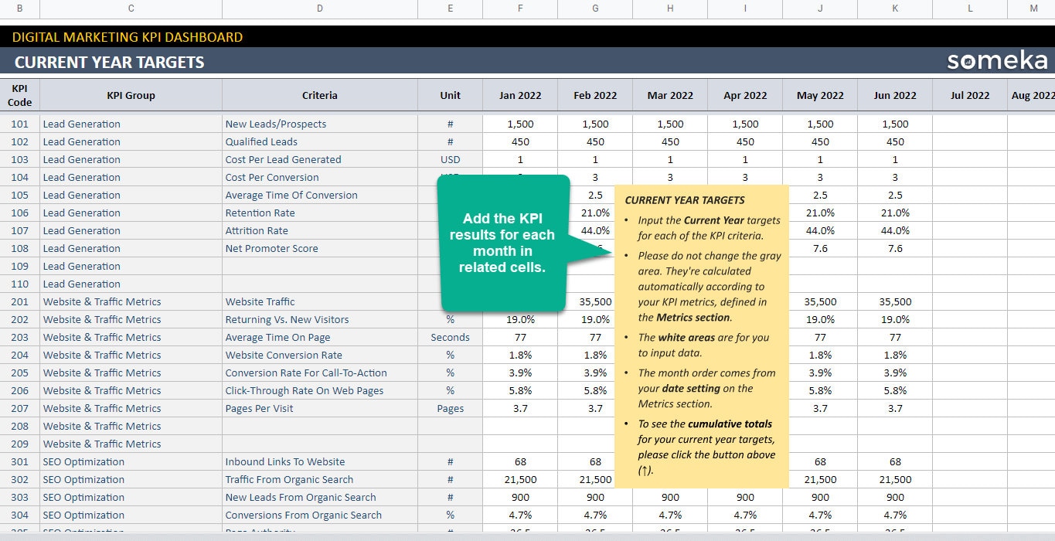The image size is (1055, 541).
Task: Click the CURRENT YEAR TARGETS title banner
Action: (108, 62)
